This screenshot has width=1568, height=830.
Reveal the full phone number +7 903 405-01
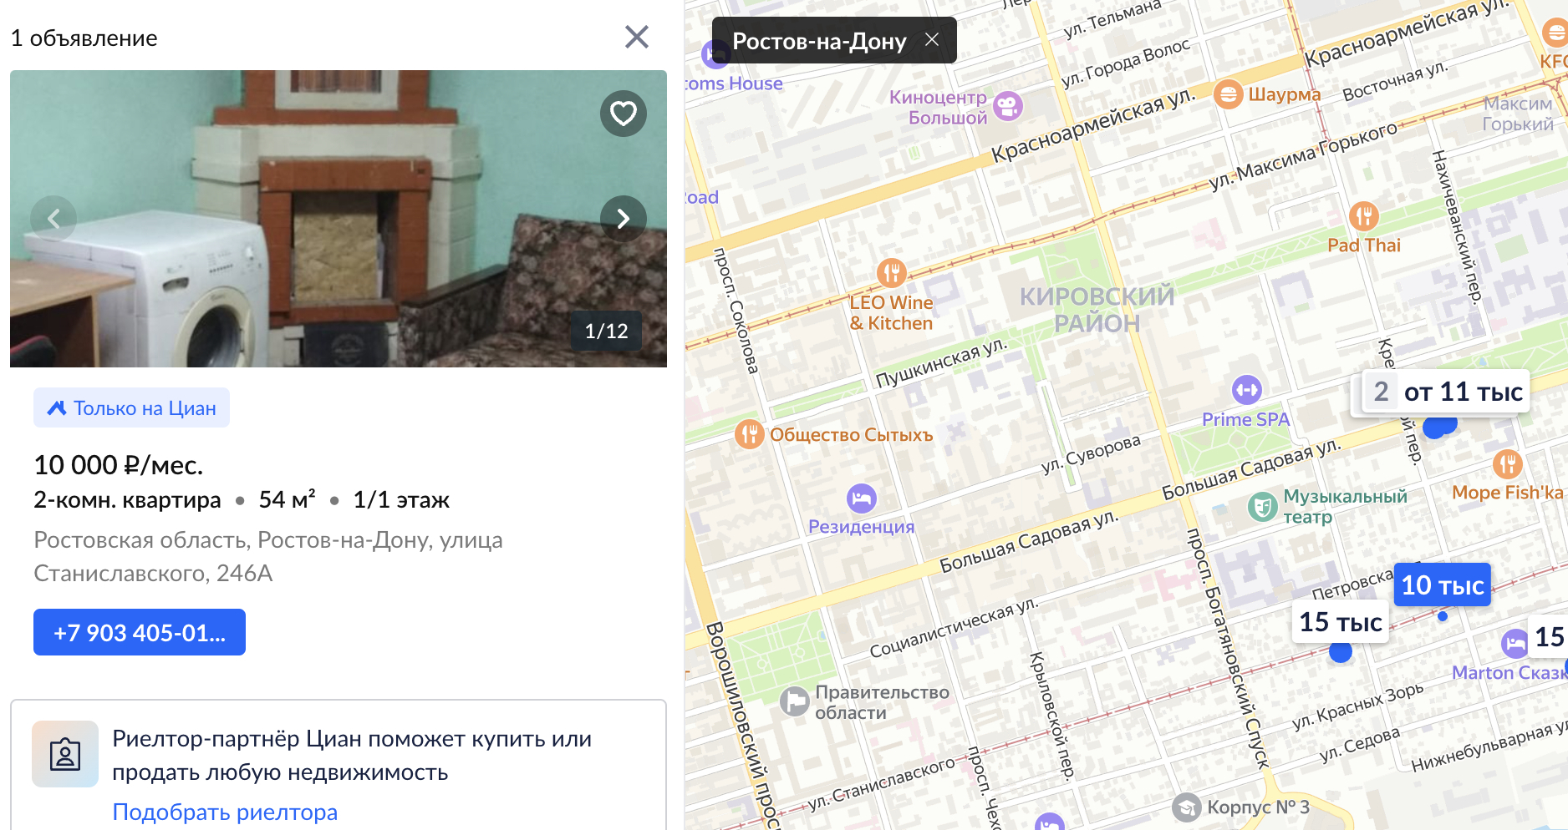pos(140,632)
